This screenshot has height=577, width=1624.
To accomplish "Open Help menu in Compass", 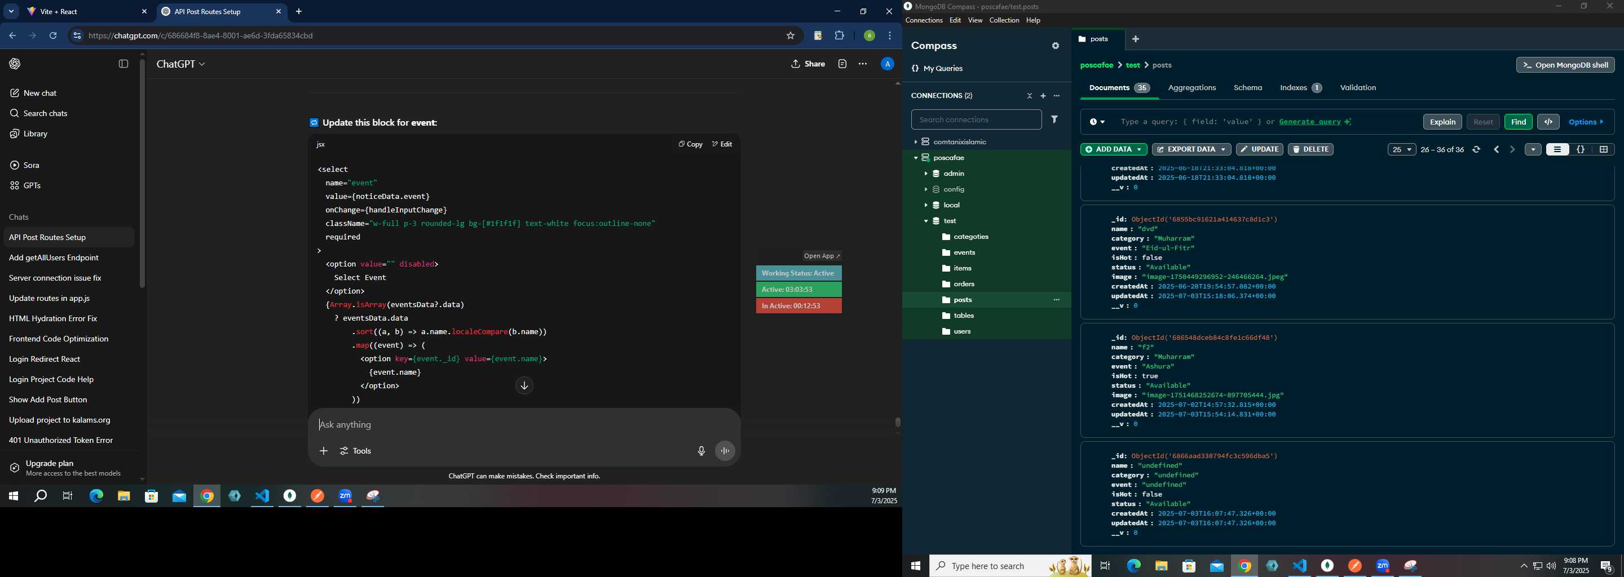I will click(x=1032, y=20).
